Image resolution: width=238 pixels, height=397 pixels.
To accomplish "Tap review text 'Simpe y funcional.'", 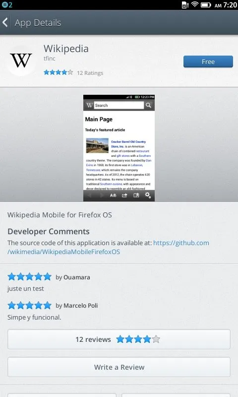I will tap(34, 318).
